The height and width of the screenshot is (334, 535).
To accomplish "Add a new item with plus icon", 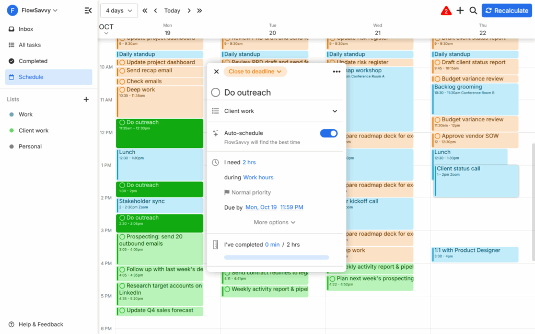I will point(460,10).
